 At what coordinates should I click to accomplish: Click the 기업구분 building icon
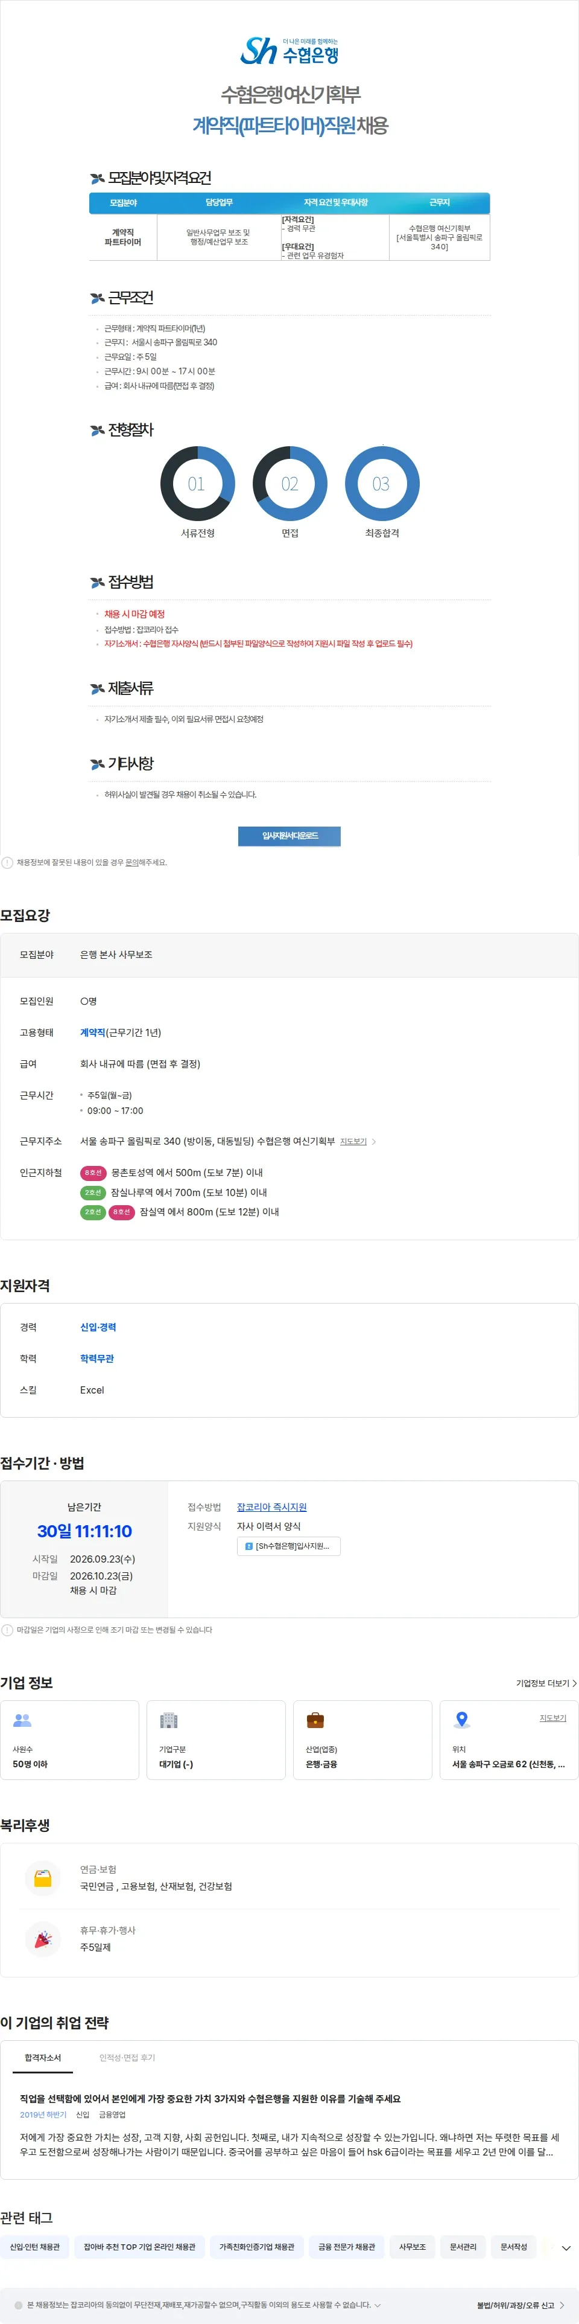(x=169, y=1720)
